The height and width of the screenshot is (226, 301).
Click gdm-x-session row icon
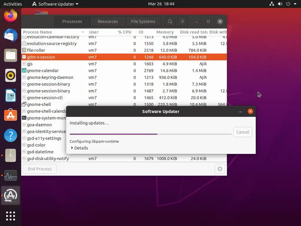(x=24, y=57)
